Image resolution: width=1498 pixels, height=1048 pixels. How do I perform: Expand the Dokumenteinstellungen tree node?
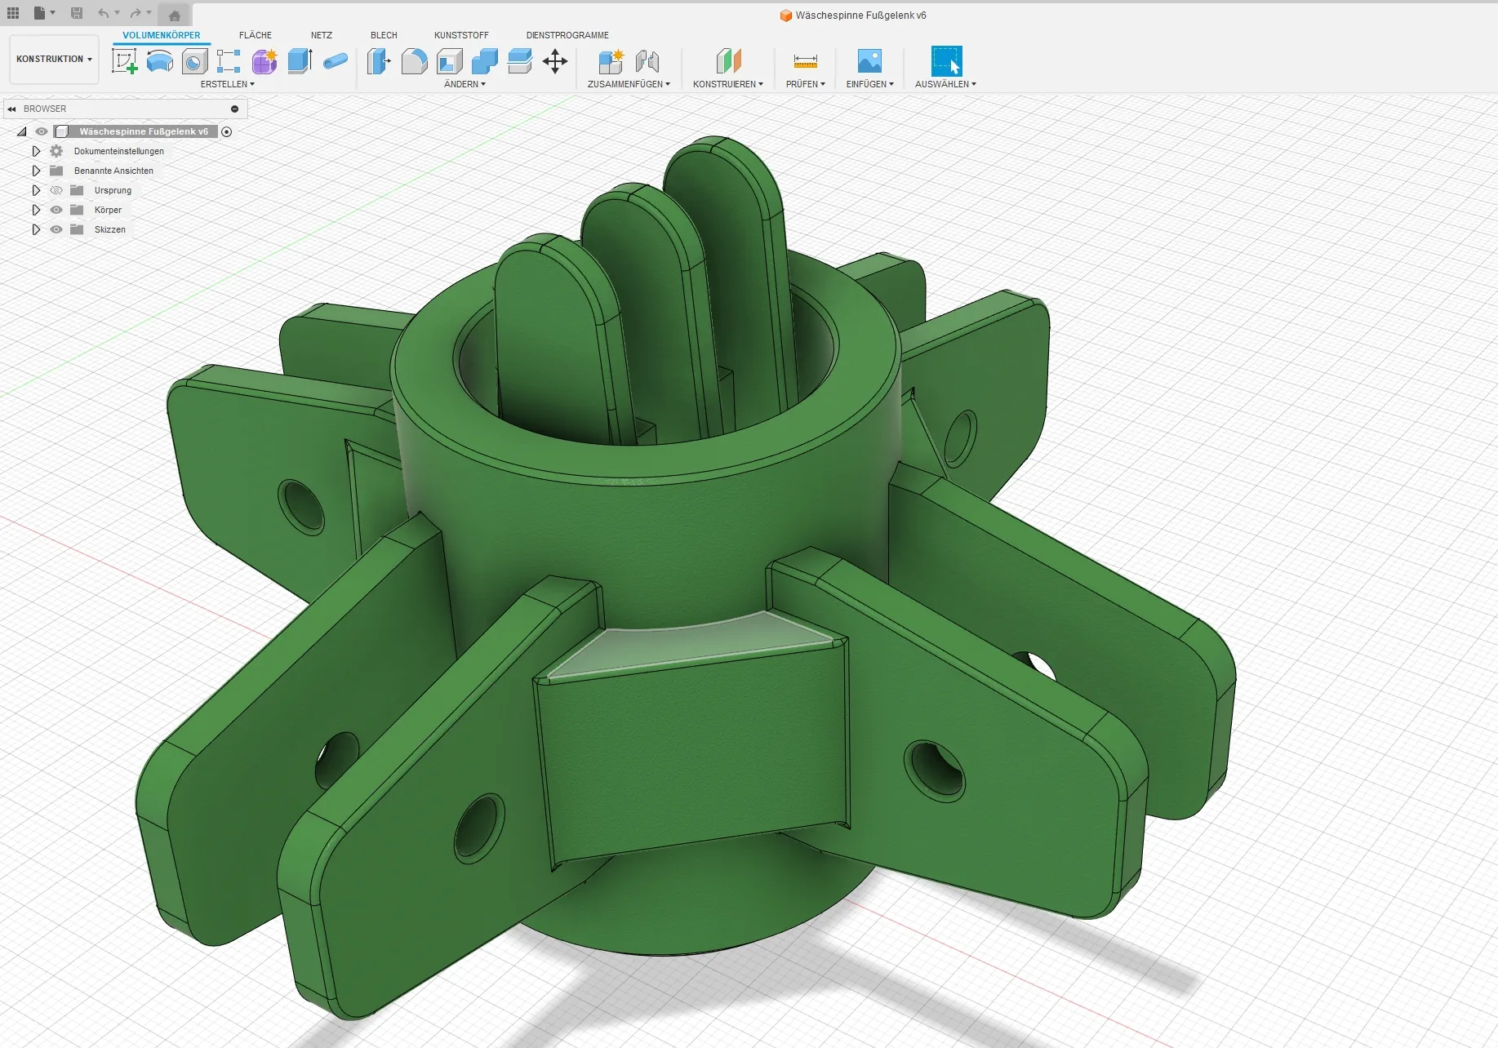click(36, 151)
